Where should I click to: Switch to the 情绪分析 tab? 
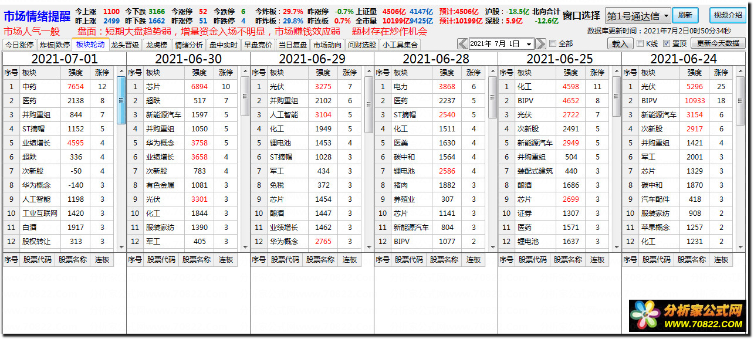(189, 45)
